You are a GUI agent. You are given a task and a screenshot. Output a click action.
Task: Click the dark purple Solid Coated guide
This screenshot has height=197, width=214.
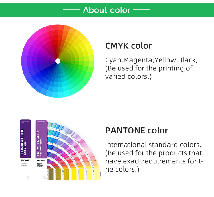point(25,149)
